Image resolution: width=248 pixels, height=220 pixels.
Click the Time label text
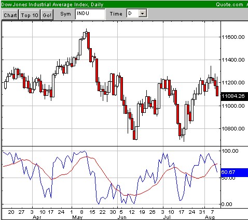pyautogui.click(x=116, y=14)
